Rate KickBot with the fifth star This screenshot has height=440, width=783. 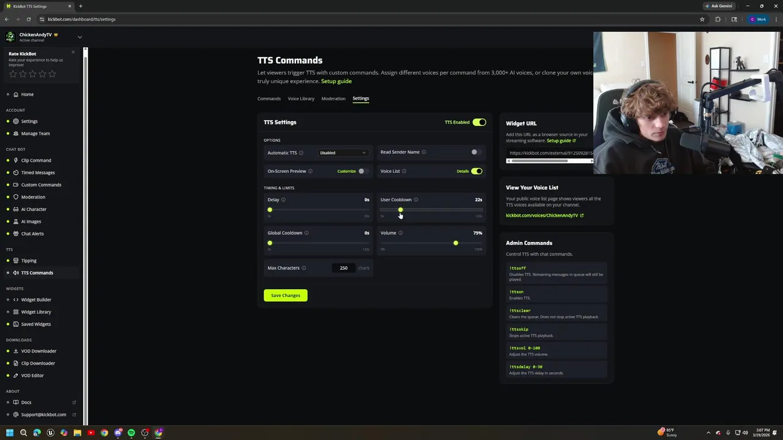(52, 74)
